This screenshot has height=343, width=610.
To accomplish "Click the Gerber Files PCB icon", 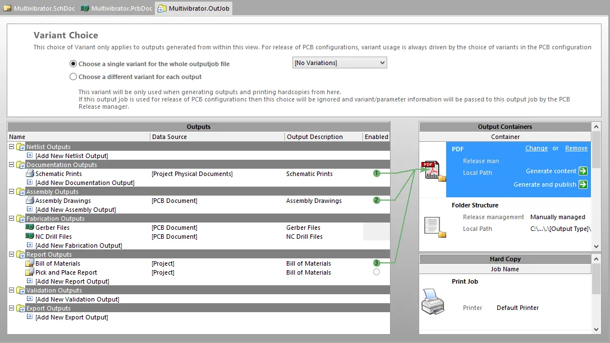I will point(30,227).
